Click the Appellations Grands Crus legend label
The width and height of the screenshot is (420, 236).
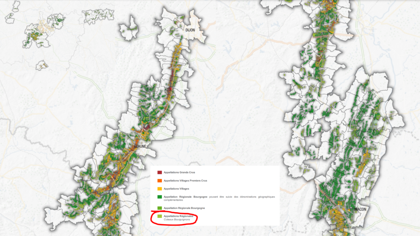point(179,172)
